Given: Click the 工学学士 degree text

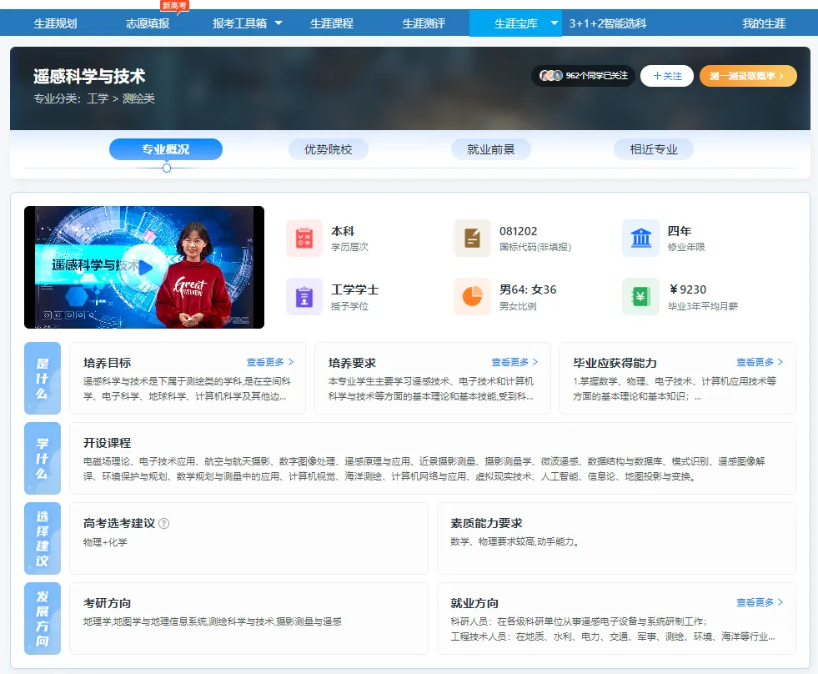Looking at the screenshot, I should click(x=354, y=289).
